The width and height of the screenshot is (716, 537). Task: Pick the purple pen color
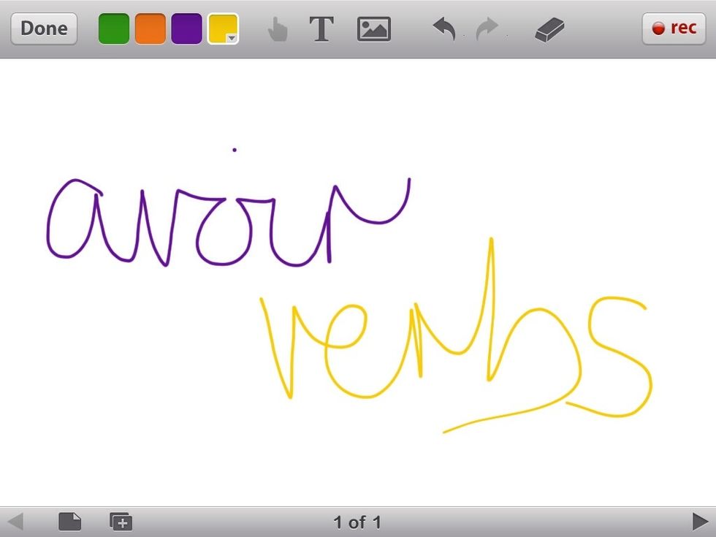[186, 29]
